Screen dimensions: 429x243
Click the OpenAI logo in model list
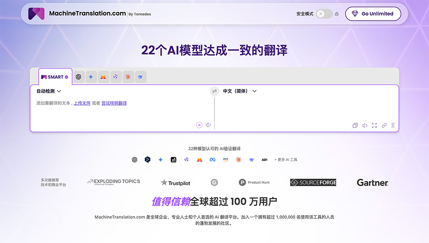pos(134,160)
